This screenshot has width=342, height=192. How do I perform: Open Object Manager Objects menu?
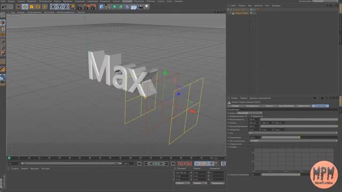pos(258,6)
